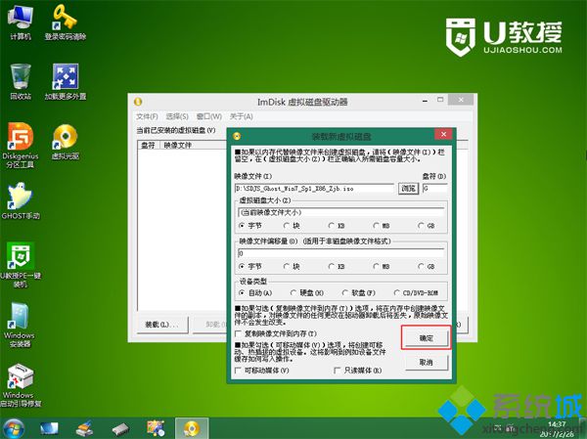587x439 pixels.
Task: Select 块 under 虚拟磁盘大小
Action: coord(292,226)
